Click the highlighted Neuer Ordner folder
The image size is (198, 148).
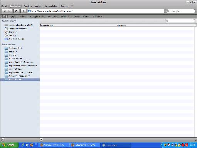click(20, 79)
